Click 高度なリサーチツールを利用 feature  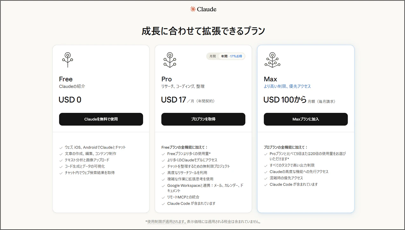(187, 173)
